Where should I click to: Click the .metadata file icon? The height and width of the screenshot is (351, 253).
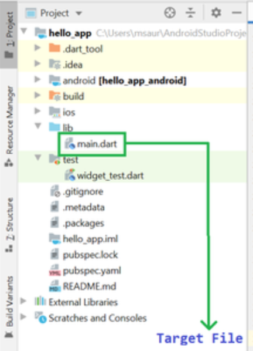click(54, 207)
